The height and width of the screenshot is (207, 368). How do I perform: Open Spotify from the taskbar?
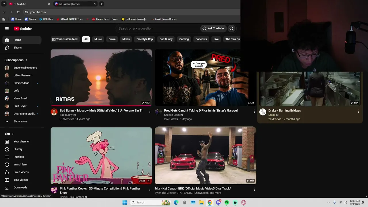227,202
